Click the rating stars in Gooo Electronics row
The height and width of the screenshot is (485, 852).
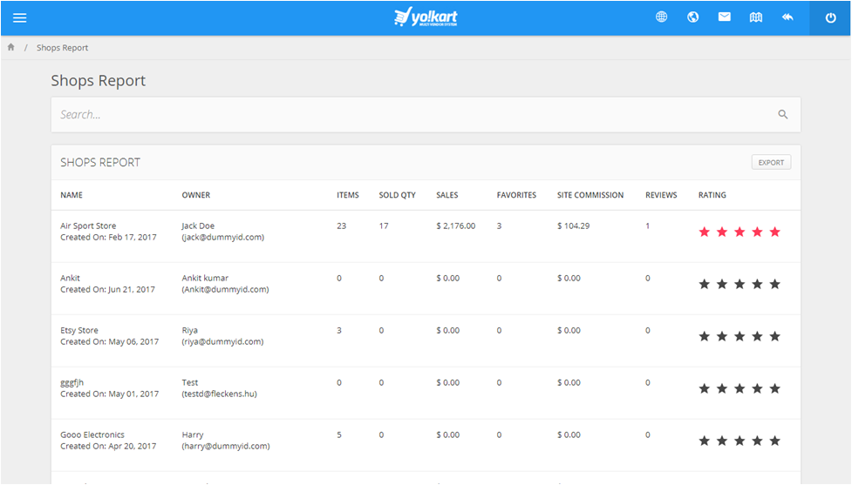(x=740, y=441)
